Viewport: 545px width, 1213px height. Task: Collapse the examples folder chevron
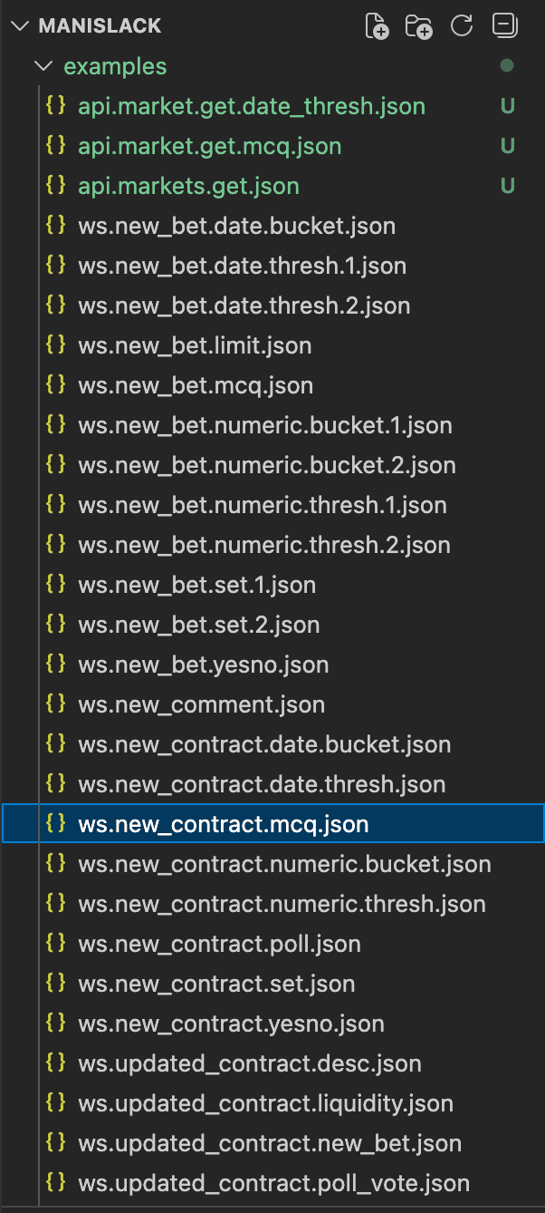pyautogui.click(x=43, y=66)
